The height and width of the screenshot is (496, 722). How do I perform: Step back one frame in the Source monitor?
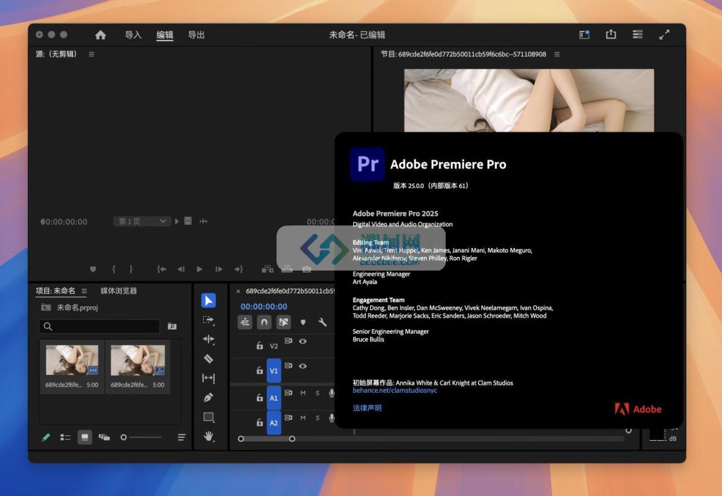tap(181, 269)
